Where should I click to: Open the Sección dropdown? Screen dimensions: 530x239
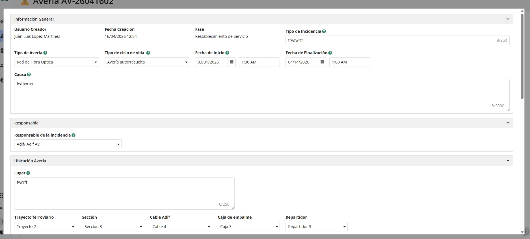coord(113,227)
